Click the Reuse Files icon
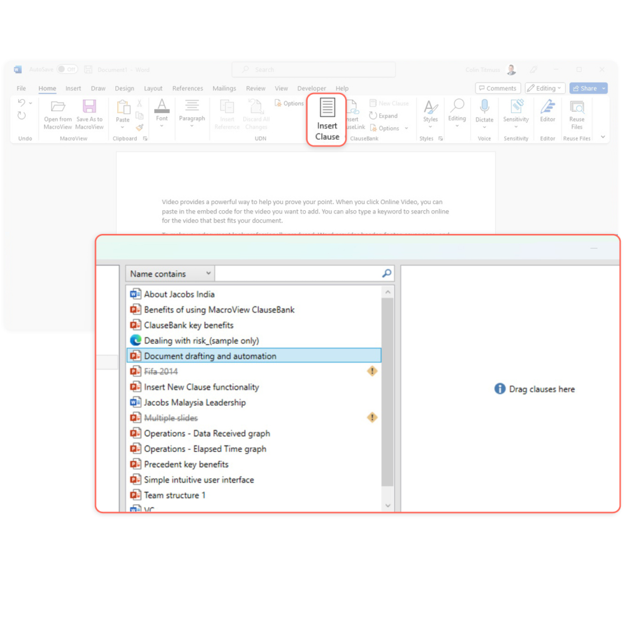 [x=577, y=107]
